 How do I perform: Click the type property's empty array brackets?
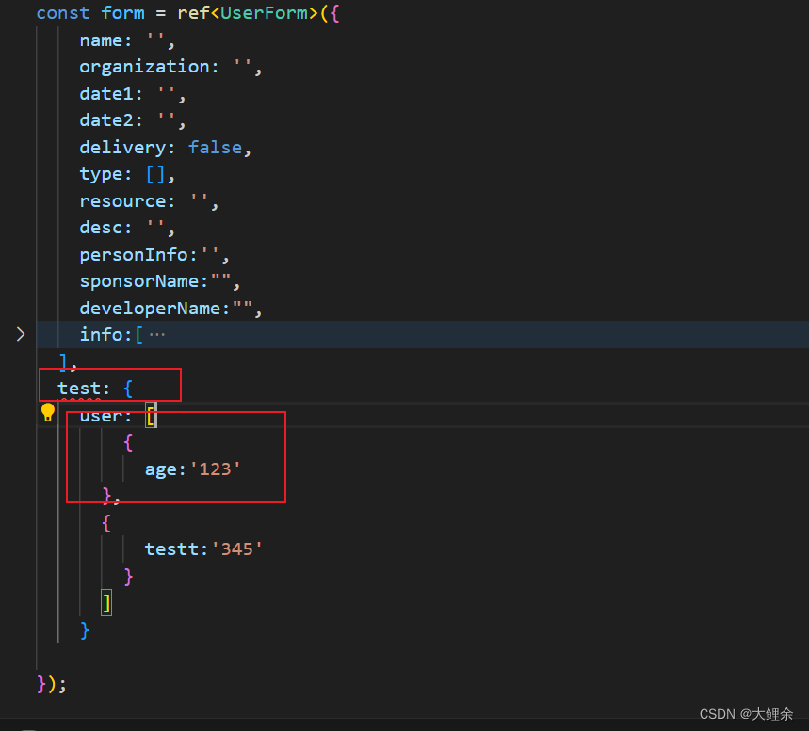[155, 173]
